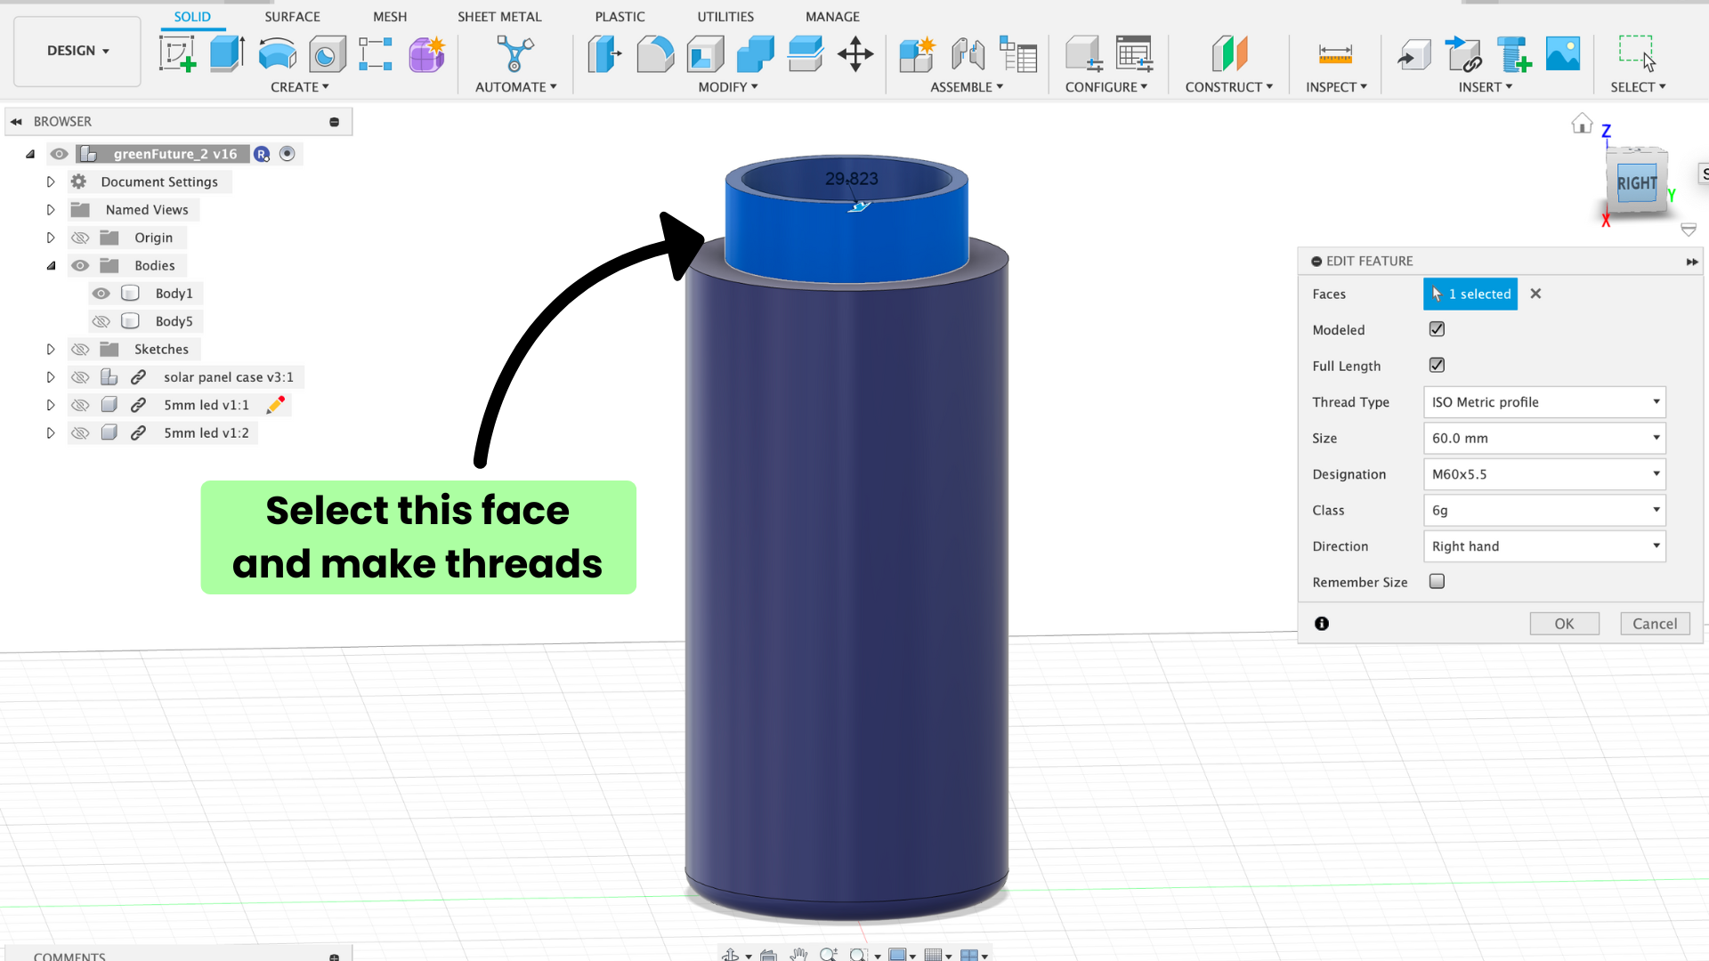The width and height of the screenshot is (1709, 961).
Task: Click the Select tool icon
Action: click(x=1637, y=53)
